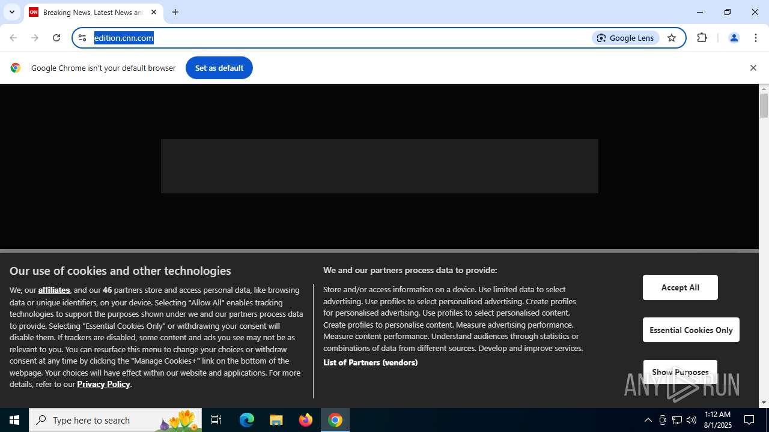Viewport: 769px width, 432px height.
Task: Open the Windows Start menu
Action: pos(14,420)
